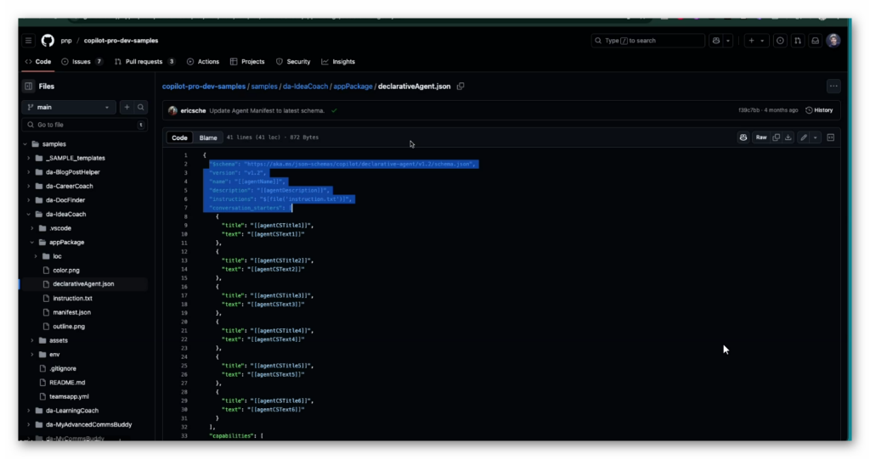The image size is (870, 459).
Task: Expand the da-DocFinder folder
Action: (x=29, y=200)
